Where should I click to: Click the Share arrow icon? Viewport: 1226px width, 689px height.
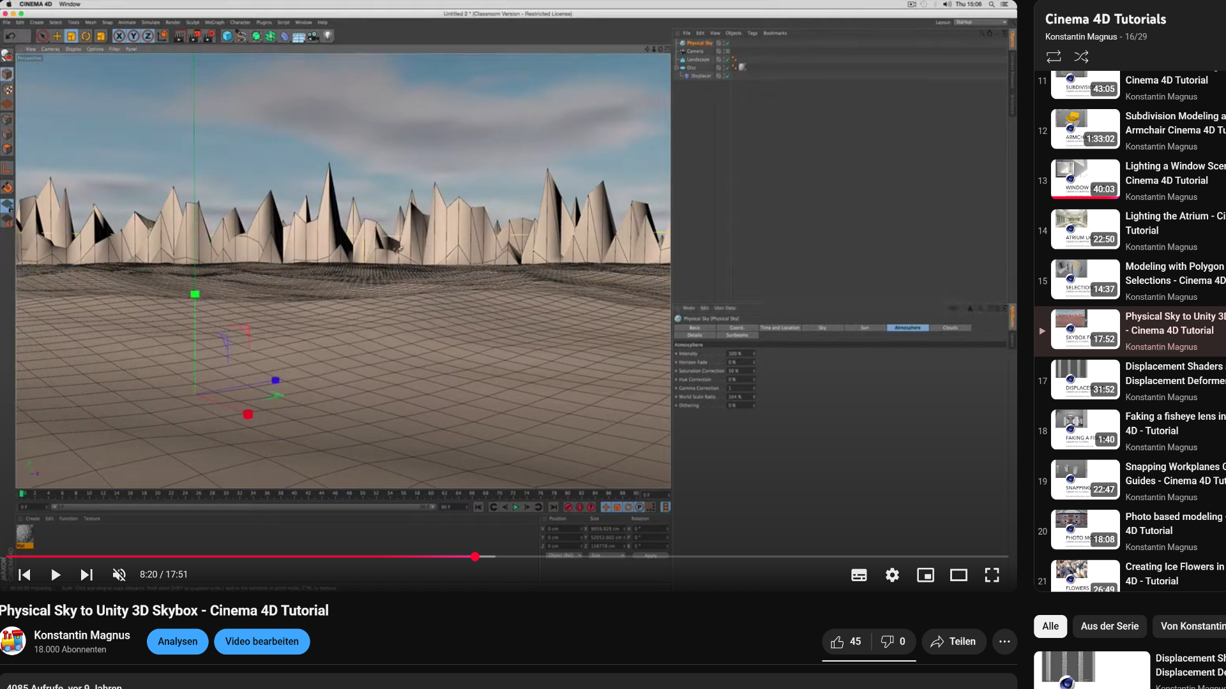click(937, 642)
